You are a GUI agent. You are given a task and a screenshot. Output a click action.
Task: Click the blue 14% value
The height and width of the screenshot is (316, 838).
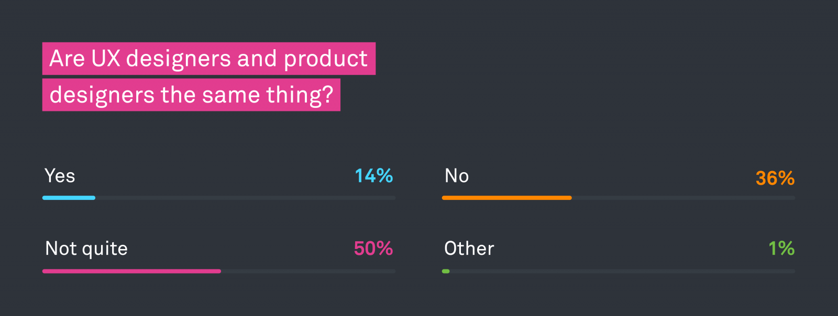click(373, 176)
